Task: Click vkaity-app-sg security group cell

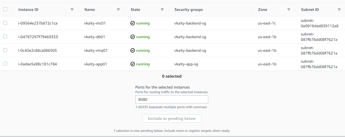Action: [186, 64]
